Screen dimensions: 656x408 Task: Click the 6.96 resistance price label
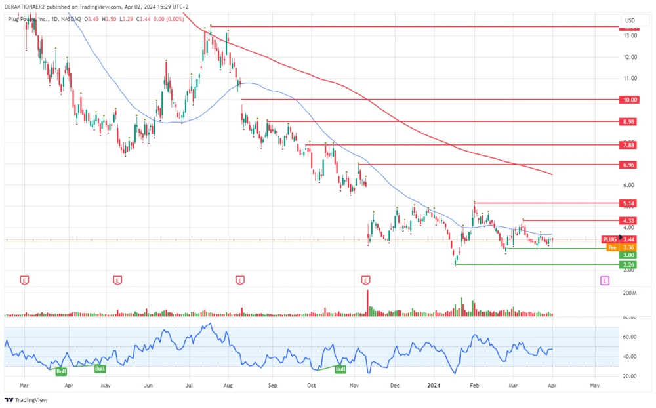coord(629,165)
